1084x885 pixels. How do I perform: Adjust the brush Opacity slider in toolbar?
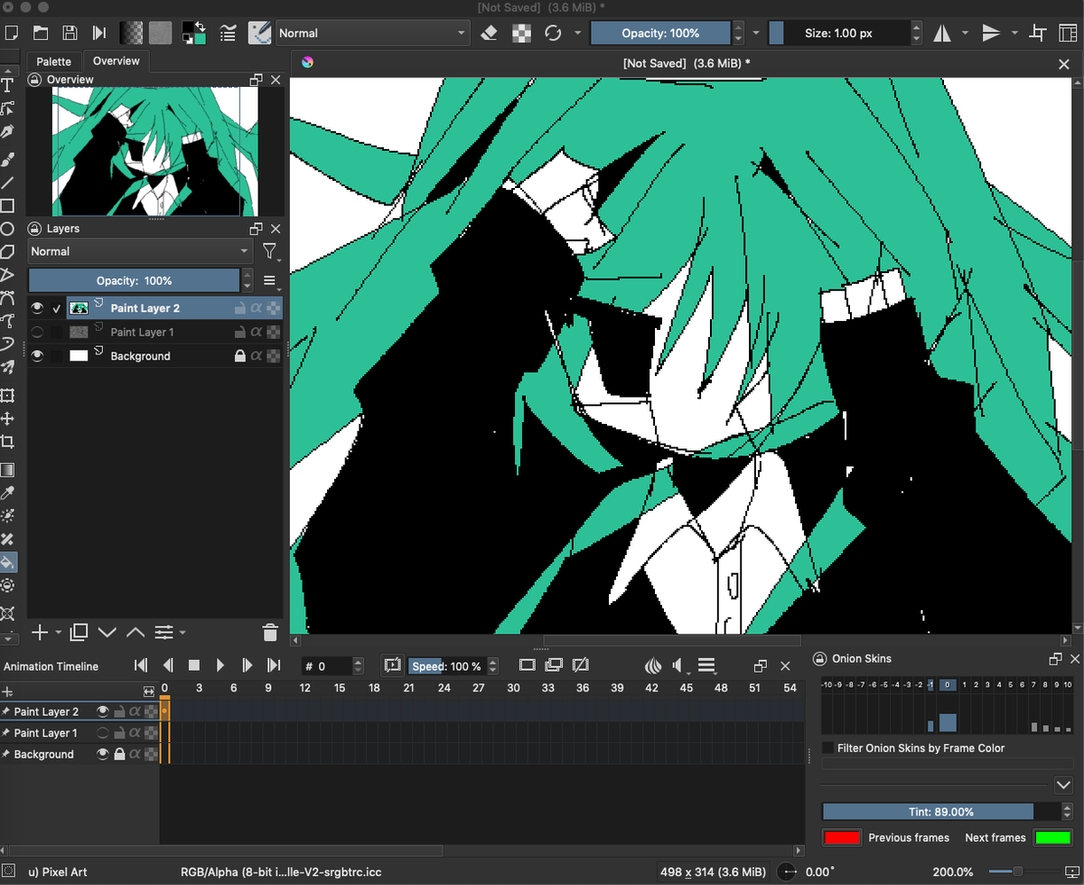[x=660, y=33]
